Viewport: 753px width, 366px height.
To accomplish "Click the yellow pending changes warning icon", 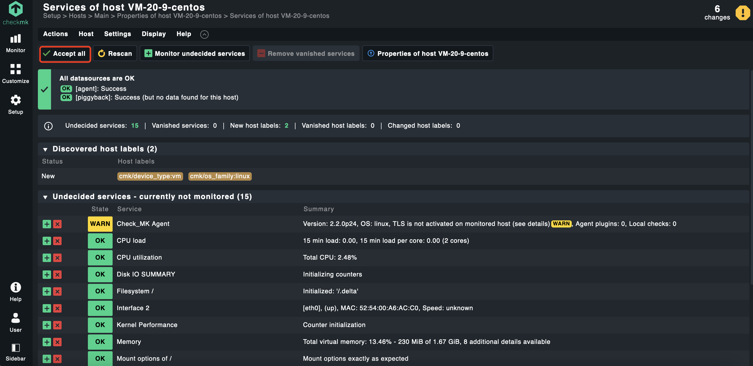I will (742, 13).
